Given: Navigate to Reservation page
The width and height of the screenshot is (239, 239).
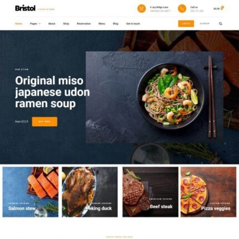Looking at the screenshot, I should tap(84, 24).
